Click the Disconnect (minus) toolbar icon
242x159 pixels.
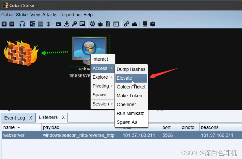[12, 24]
